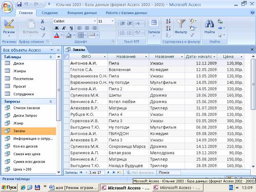
Task: Toggle underline Ч formatting
Action: pyautogui.click(x=71, y=28)
